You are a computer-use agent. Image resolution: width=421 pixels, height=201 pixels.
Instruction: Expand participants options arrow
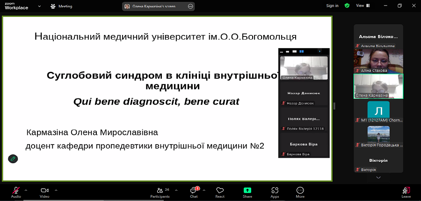click(176, 190)
